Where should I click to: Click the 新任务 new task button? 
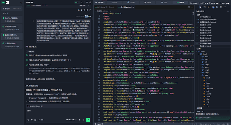(12, 9)
